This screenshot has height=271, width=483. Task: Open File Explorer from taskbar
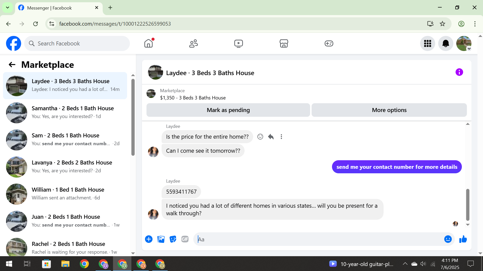[65, 264]
